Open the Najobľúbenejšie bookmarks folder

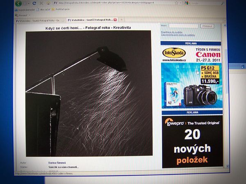pyautogui.click(x=25, y=10)
